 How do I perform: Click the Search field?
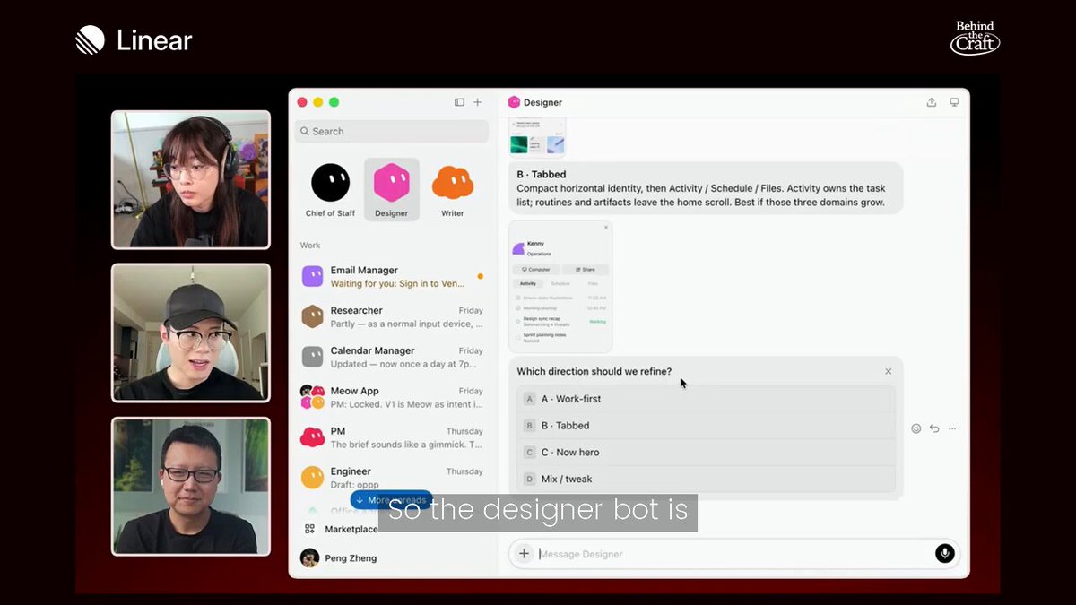392,131
